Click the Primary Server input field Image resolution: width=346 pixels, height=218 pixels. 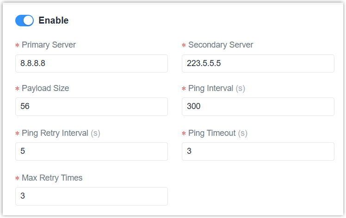click(x=92, y=63)
